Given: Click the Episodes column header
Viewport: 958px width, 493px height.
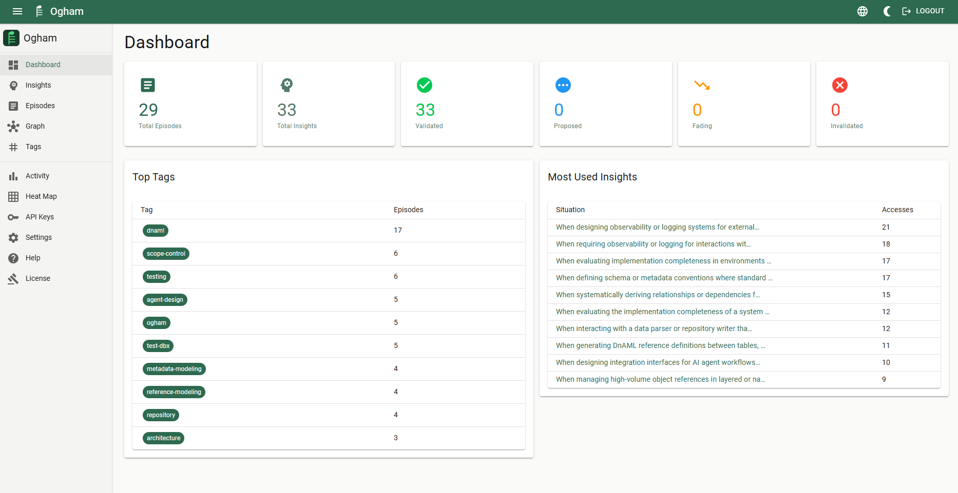Looking at the screenshot, I should point(409,210).
